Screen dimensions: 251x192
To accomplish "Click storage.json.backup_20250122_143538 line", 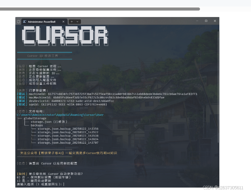I will point(68,136).
